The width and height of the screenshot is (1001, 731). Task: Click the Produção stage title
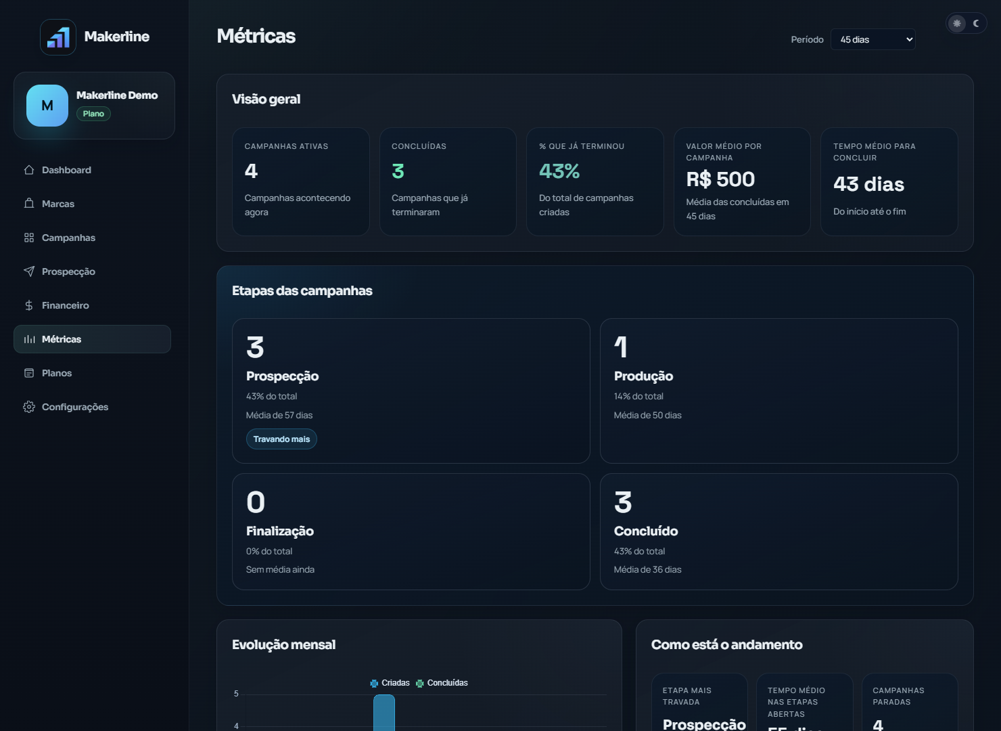click(x=643, y=376)
